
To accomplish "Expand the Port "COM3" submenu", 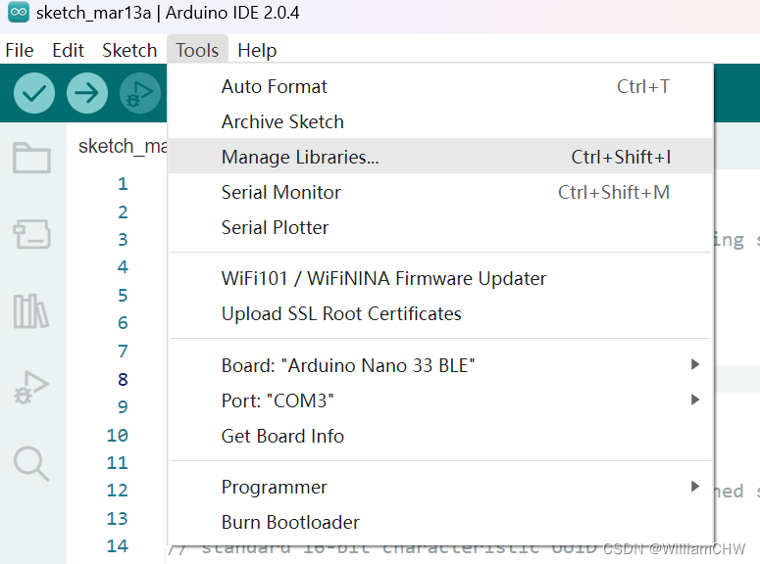I will point(440,400).
